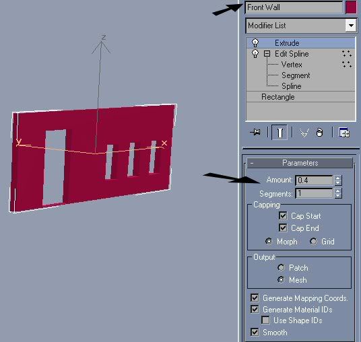Screen dimensions: 361x342
Task: Toggle Extrude modifier lightbulb icon
Action: coord(255,43)
